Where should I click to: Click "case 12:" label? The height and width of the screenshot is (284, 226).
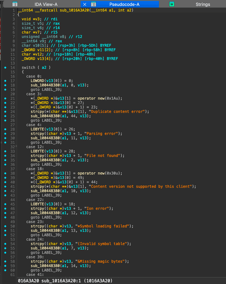pyautogui.click(x=35, y=147)
